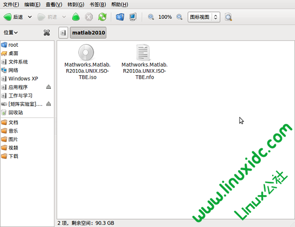The height and width of the screenshot is (227, 295).
Task: Click the TBE.nfo file name label
Action: 144,71
